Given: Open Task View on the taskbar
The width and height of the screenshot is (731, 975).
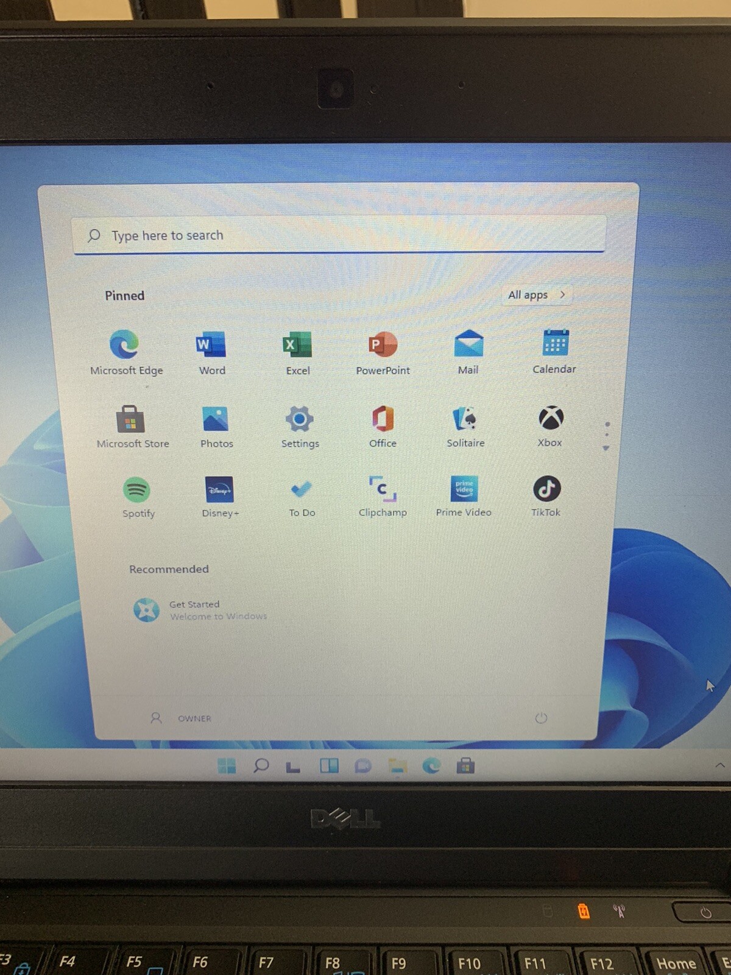Looking at the screenshot, I should pyautogui.click(x=294, y=766).
